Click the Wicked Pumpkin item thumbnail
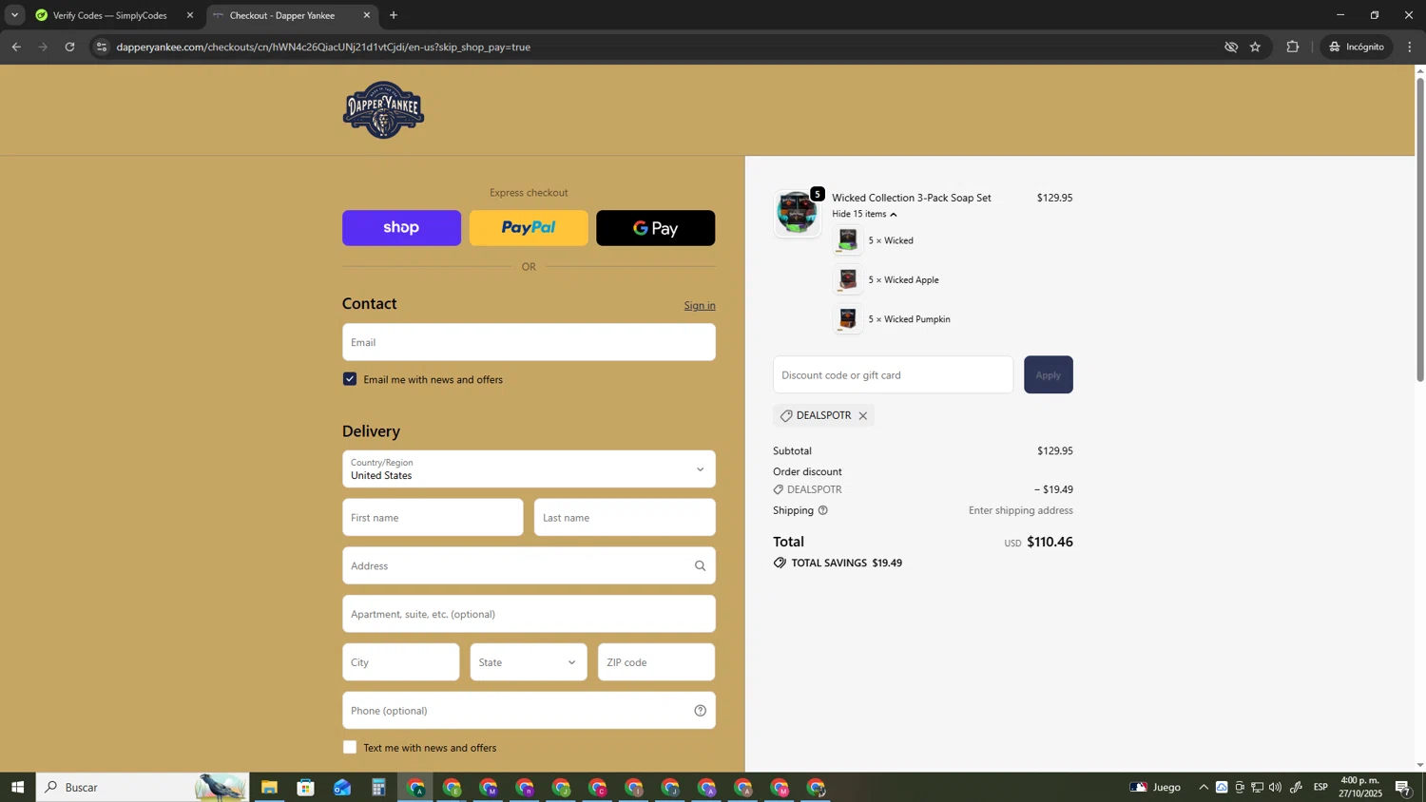Image resolution: width=1426 pixels, height=802 pixels. [x=848, y=319]
